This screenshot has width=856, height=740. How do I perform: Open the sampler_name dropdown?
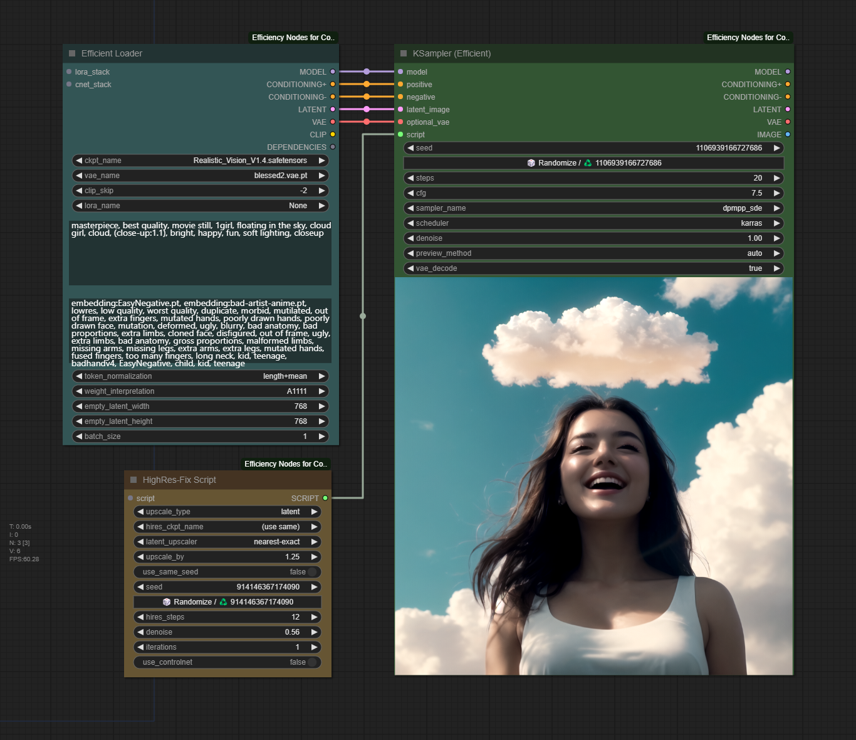click(593, 208)
